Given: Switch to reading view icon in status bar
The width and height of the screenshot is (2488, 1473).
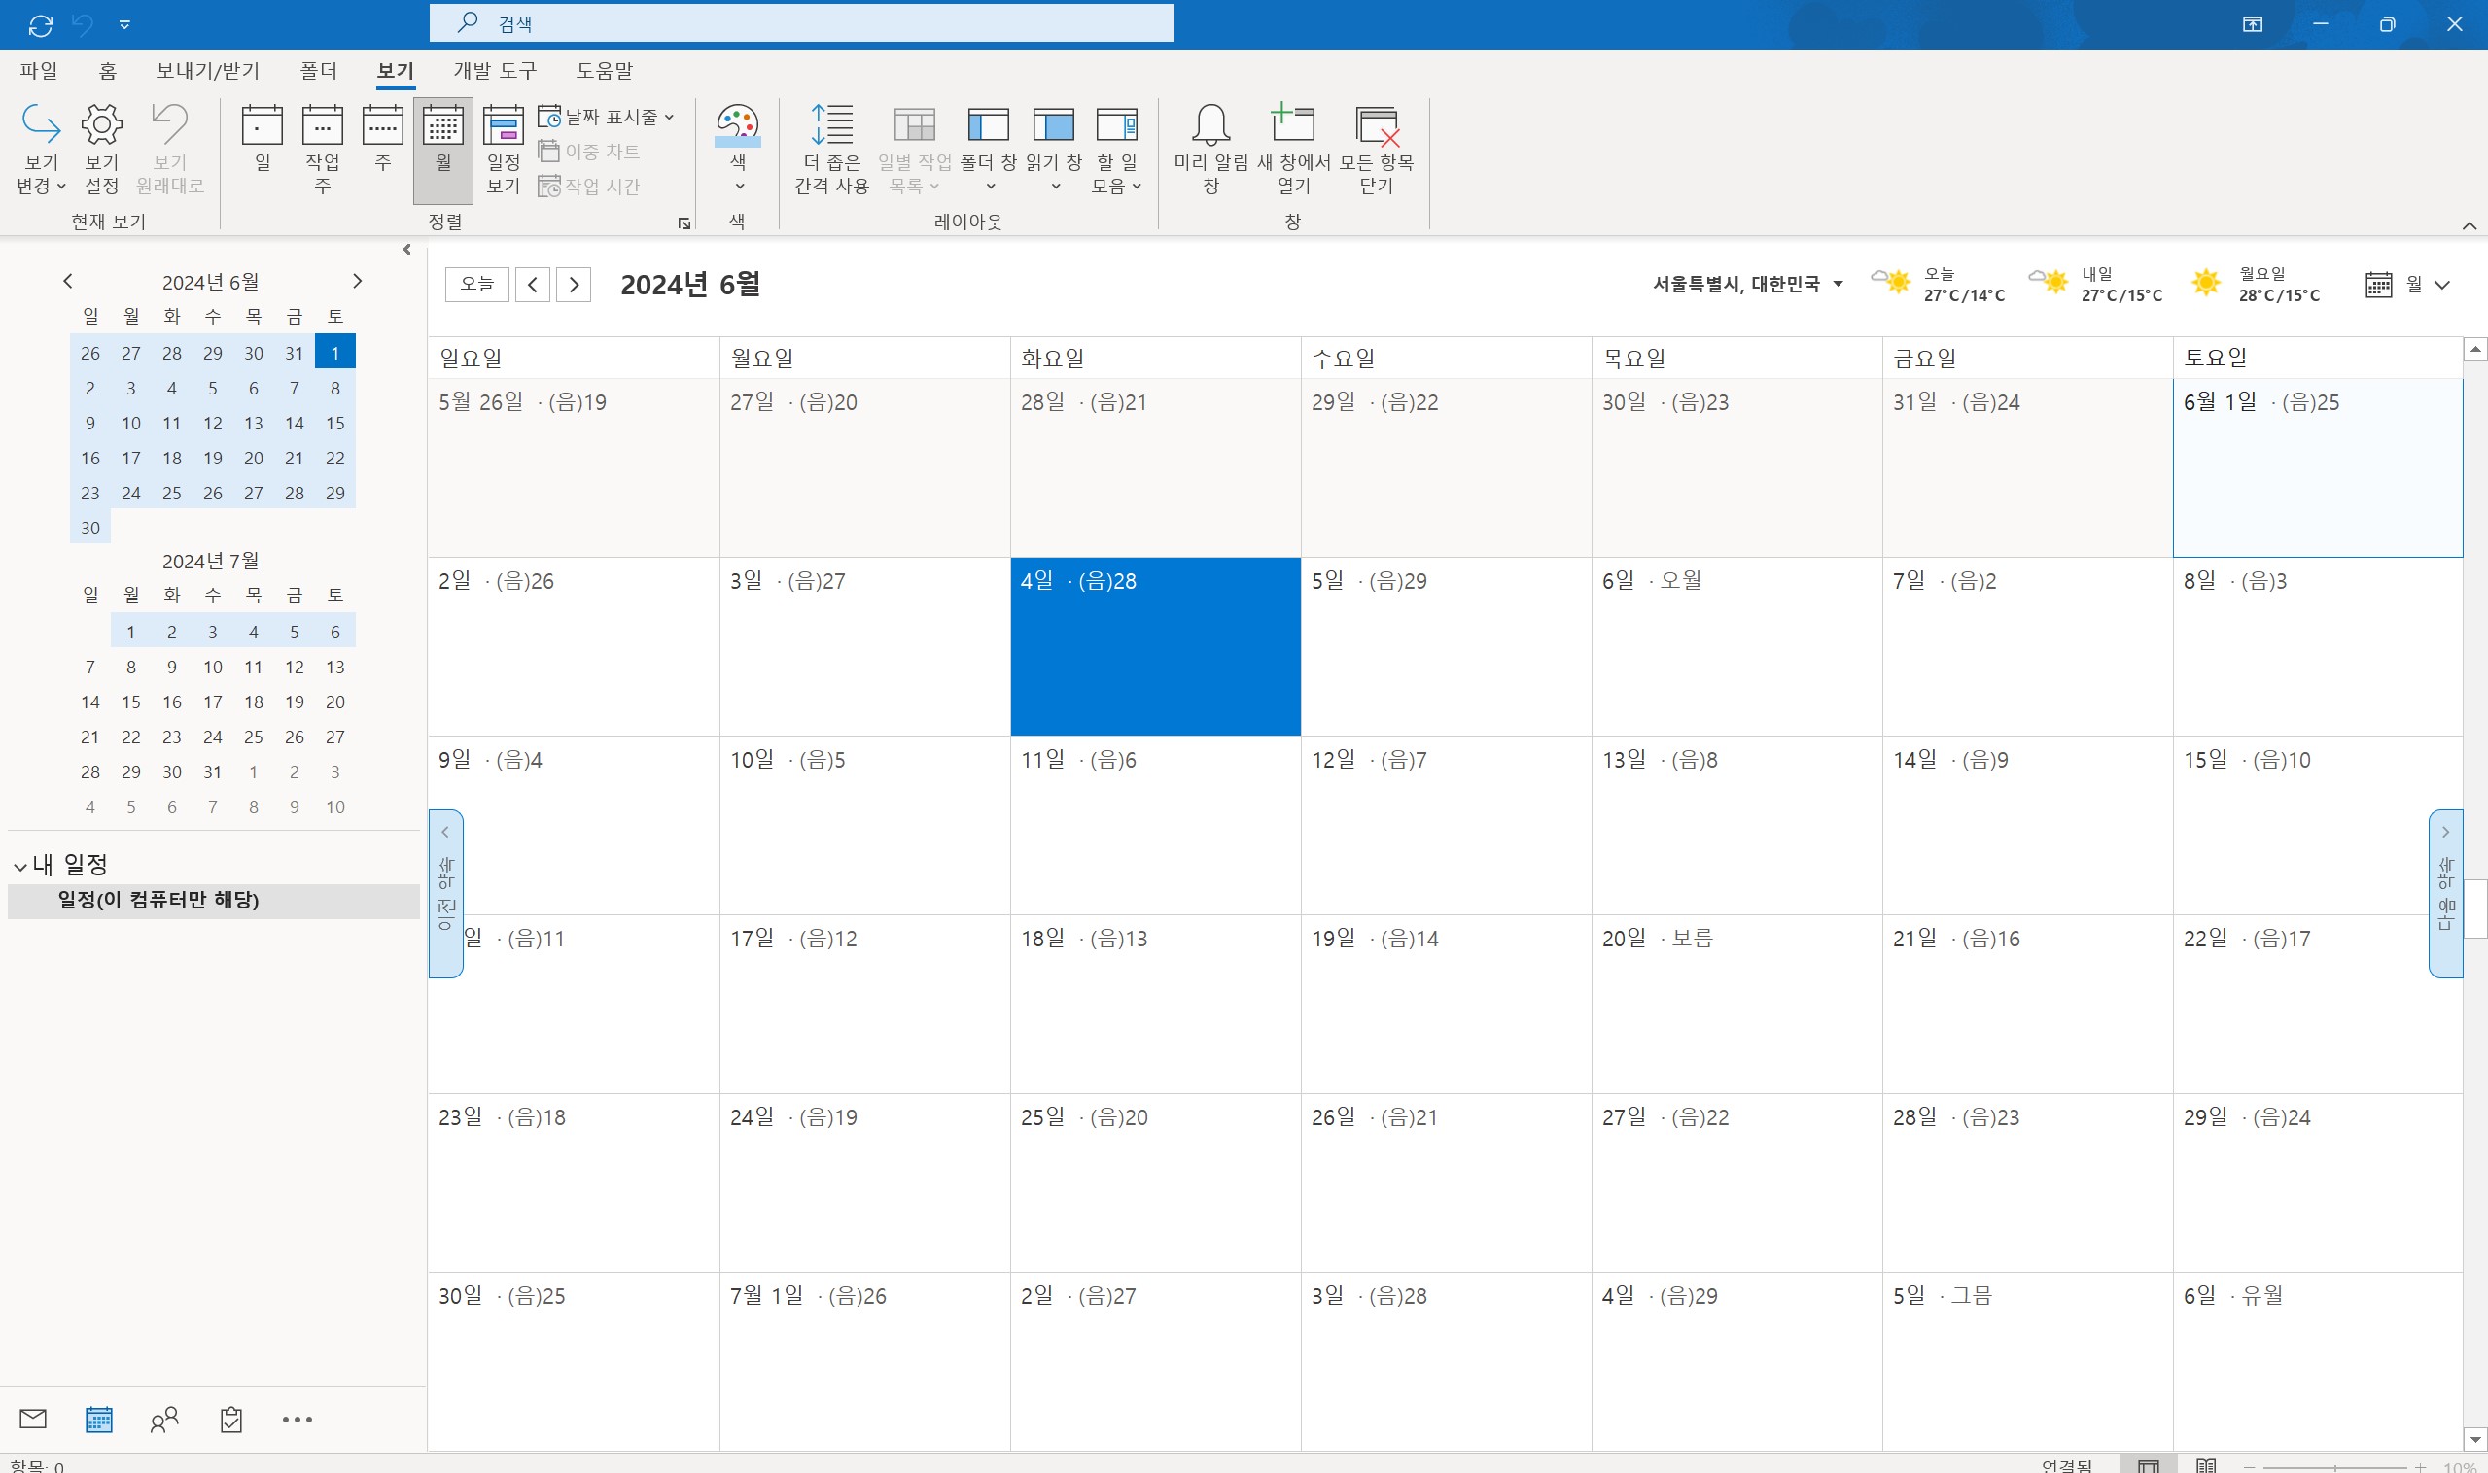Looking at the screenshot, I should [x=2206, y=1465].
